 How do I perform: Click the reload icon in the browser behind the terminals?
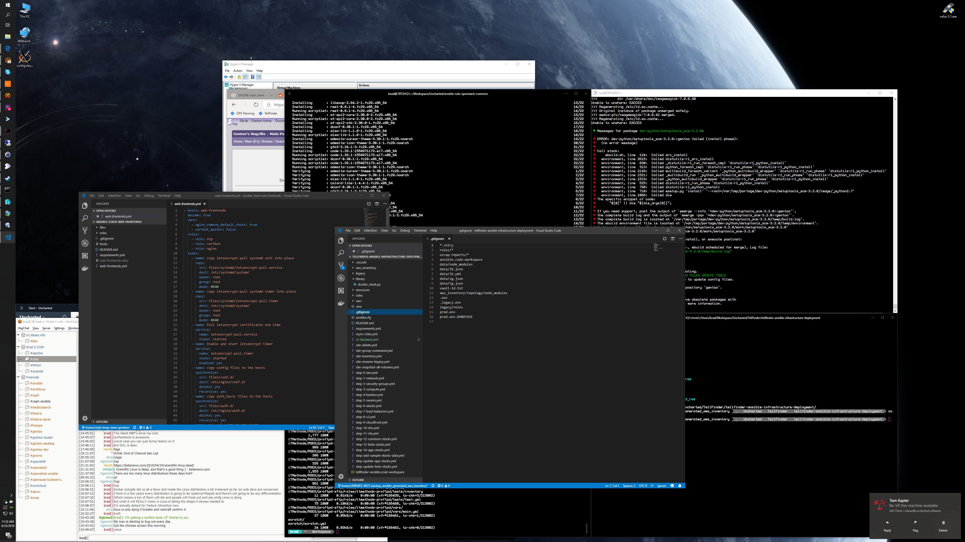[x=256, y=105]
